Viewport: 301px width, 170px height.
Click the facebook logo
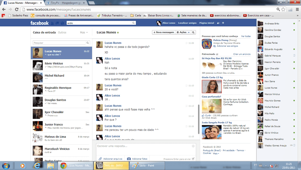click(39, 23)
